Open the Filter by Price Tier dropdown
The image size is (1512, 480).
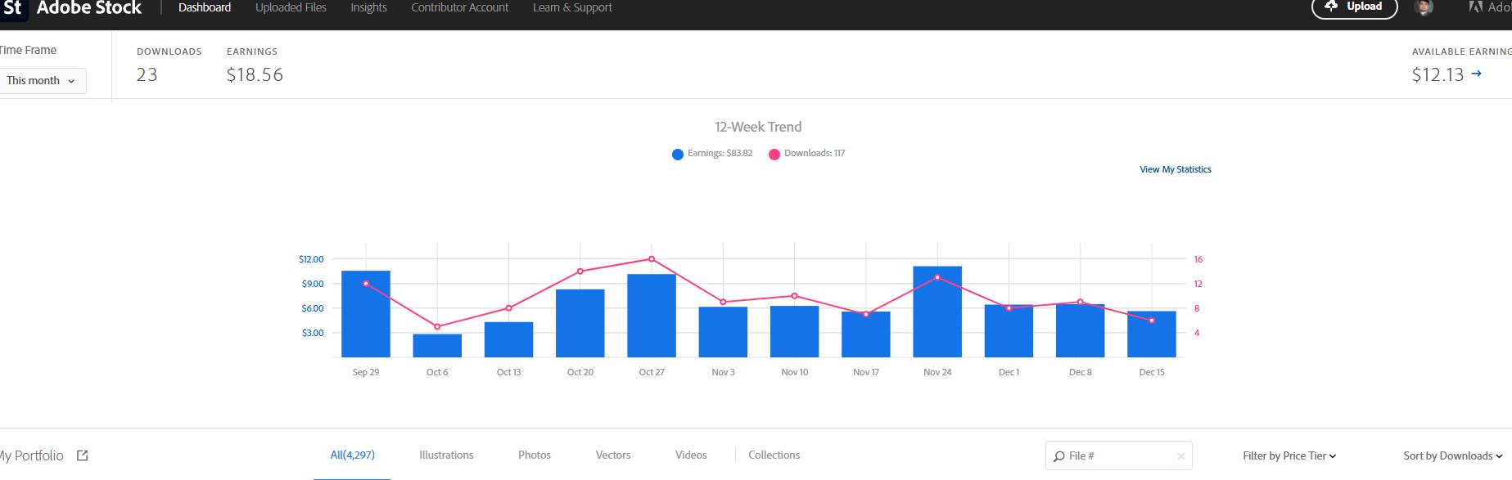coord(1289,455)
